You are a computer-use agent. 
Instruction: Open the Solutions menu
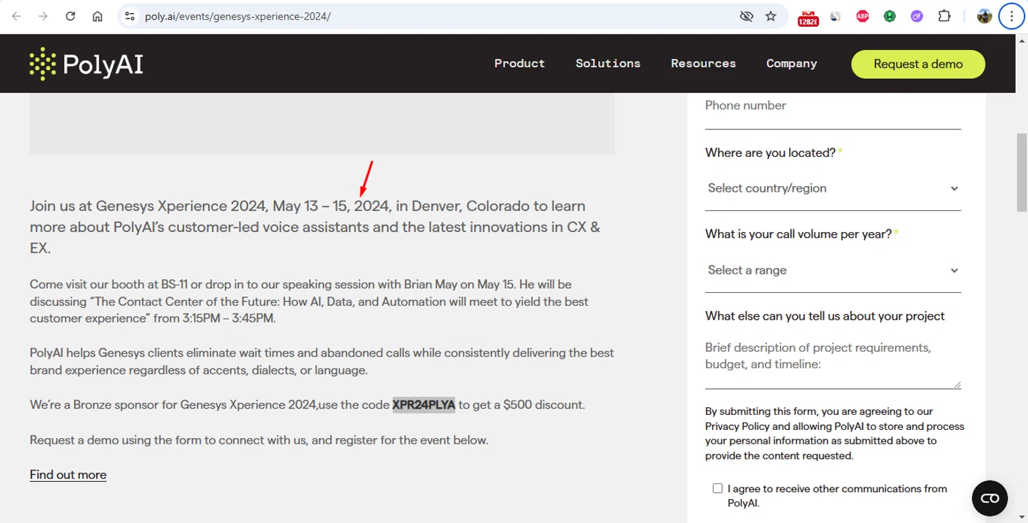coord(608,64)
